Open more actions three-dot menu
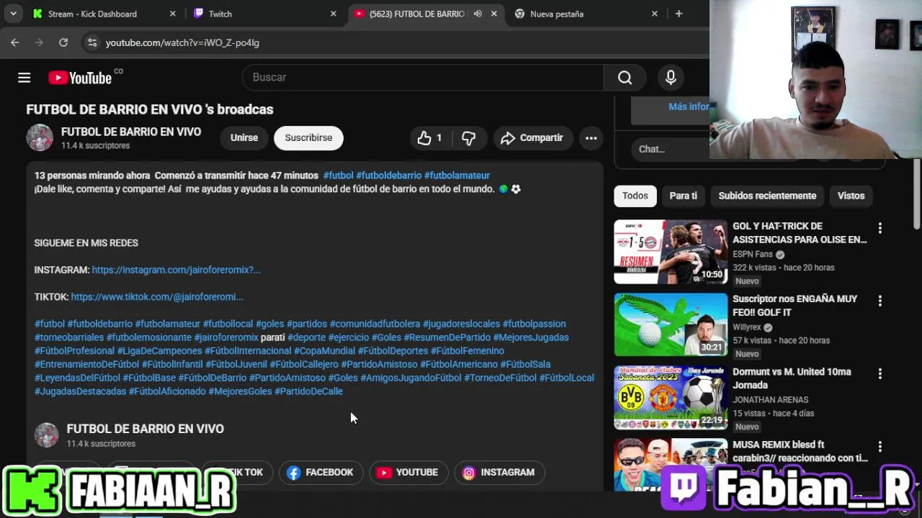This screenshot has height=518, width=922. click(591, 138)
